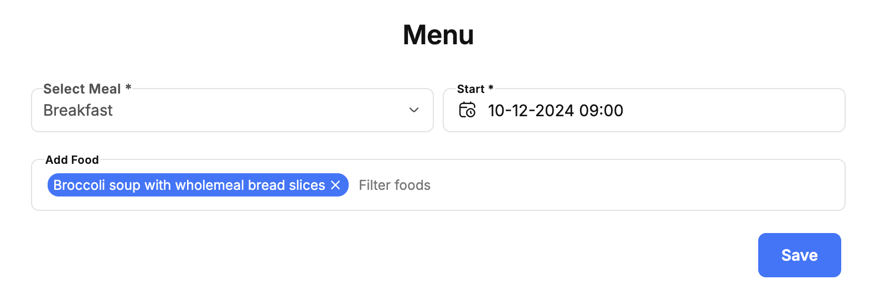Click the Add Food field label
The height and width of the screenshot is (300, 870).
click(72, 160)
